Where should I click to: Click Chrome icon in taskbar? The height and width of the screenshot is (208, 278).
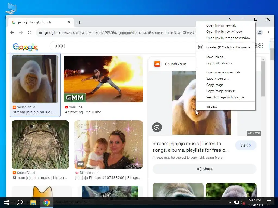(x=47, y=203)
